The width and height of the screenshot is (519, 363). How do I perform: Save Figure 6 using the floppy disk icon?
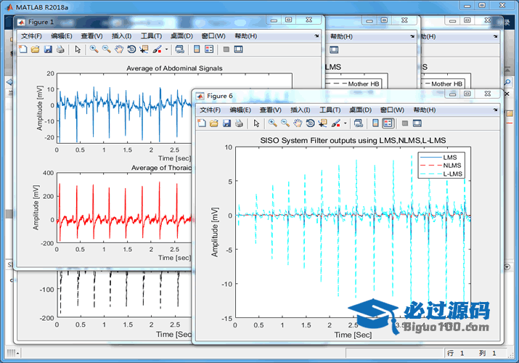coord(226,123)
